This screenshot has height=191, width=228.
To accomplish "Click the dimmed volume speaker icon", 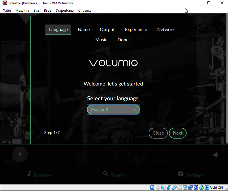I will click(x=216, y=155).
